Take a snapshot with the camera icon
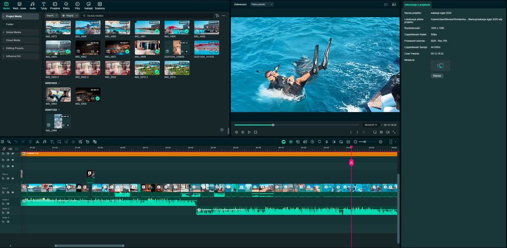507x248 pixels. pyautogui.click(x=381, y=132)
